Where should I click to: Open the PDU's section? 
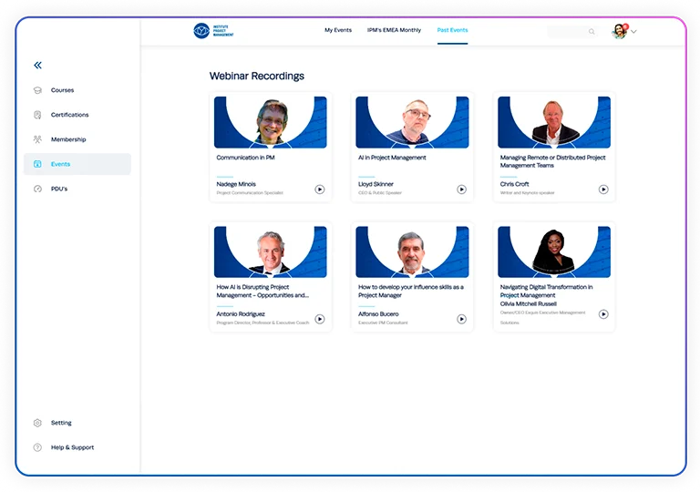[x=59, y=189]
